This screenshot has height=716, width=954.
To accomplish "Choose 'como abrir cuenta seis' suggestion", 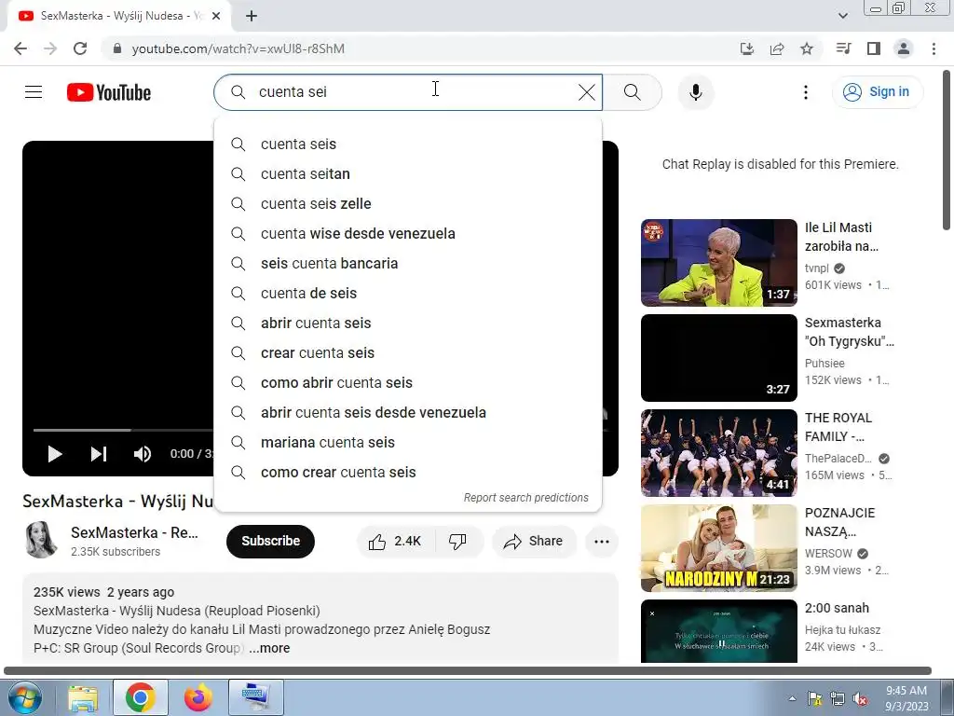I will click(408, 383).
